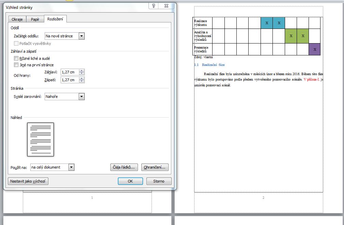Switch to the Papír tab
Screen dimensions: 344x225
pyautogui.click(x=35, y=19)
